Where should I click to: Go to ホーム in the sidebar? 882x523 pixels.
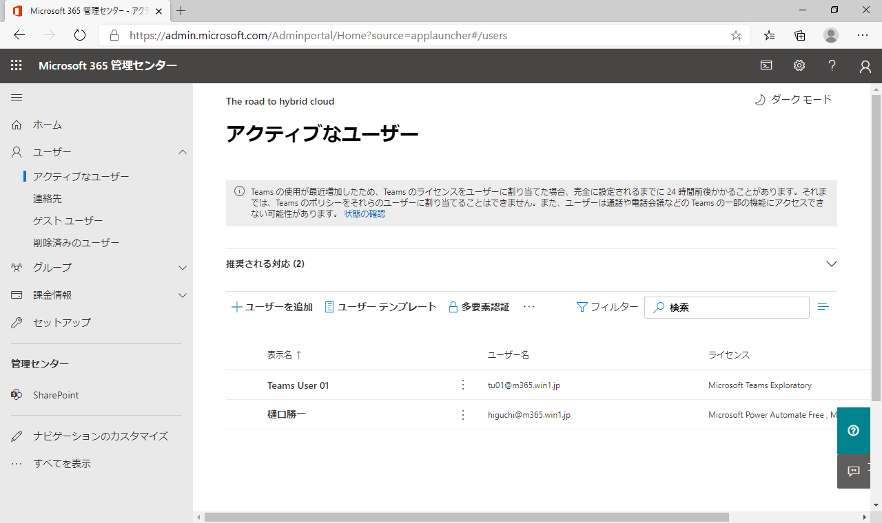pyautogui.click(x=48, y=125)
